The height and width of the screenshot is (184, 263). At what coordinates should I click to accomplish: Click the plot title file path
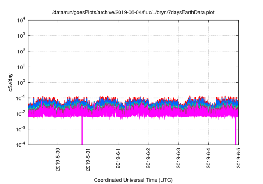(133, 12)
